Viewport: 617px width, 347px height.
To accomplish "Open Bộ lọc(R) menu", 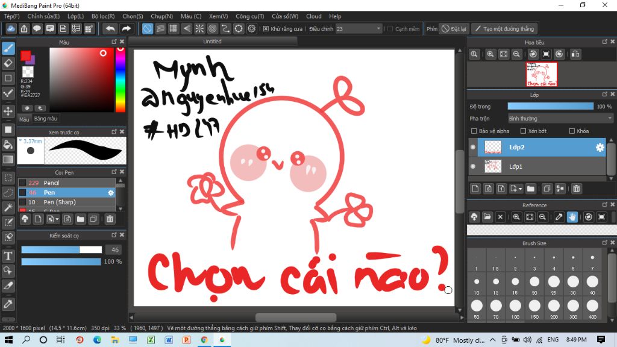I will [103, 16].
